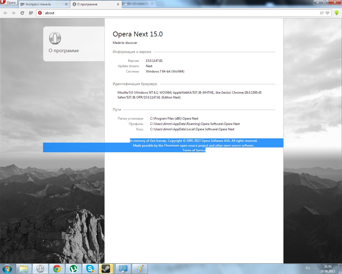Add page to Stash with heart icon

click(x=328, y=13)
